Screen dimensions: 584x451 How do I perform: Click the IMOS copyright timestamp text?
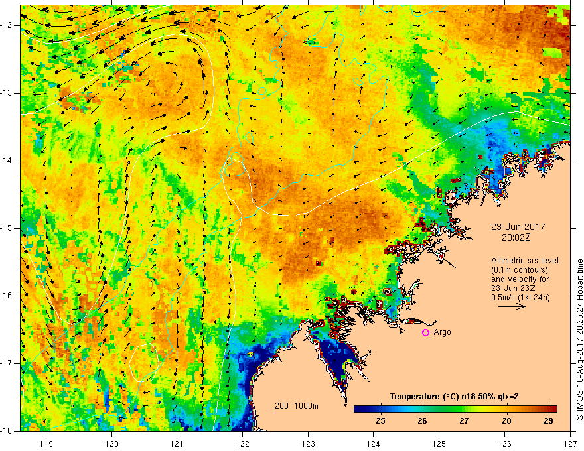tap(579, 340)
